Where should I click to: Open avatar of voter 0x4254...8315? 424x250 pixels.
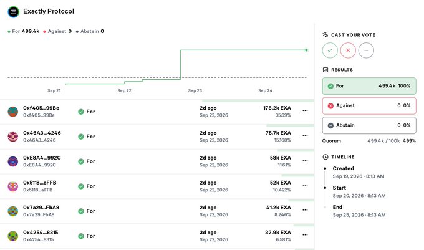coord(12,236)
